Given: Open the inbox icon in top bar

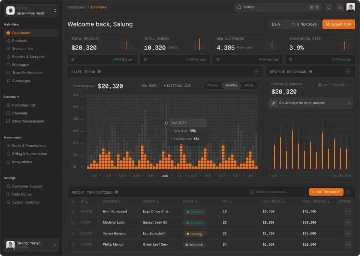Looking at the screenshot, I should click(340, 7).
